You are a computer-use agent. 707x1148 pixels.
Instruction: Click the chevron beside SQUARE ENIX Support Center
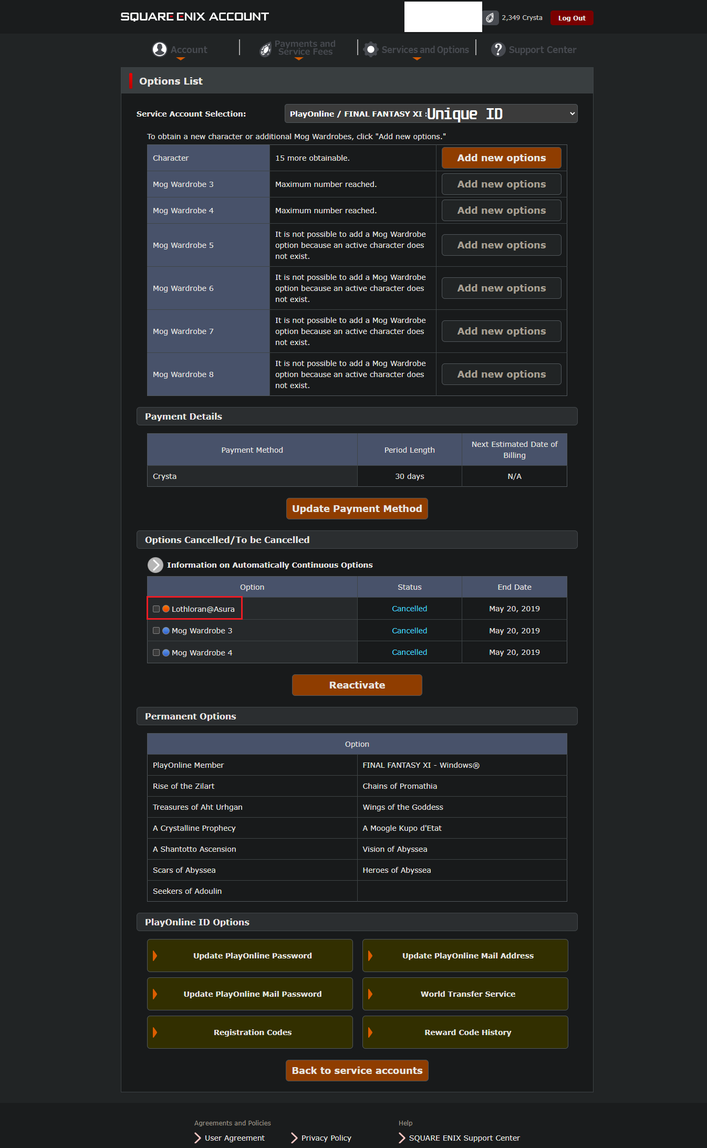coord(402,1137)
